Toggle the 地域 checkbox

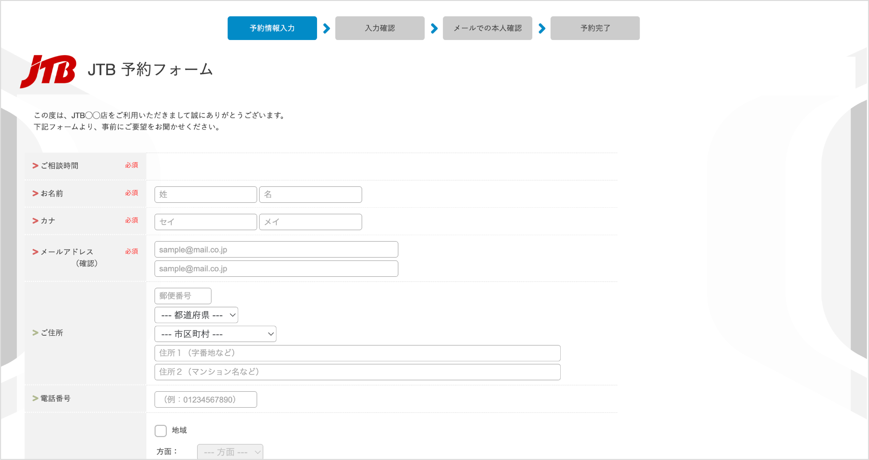tap(161, 430)
